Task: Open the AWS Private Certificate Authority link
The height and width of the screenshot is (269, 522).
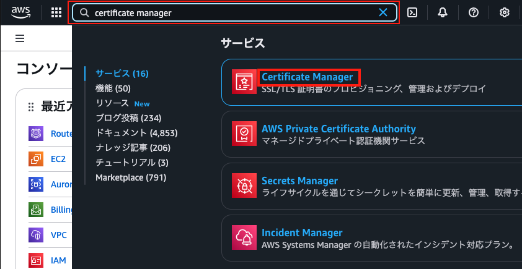Action: [x=339, y=129]
